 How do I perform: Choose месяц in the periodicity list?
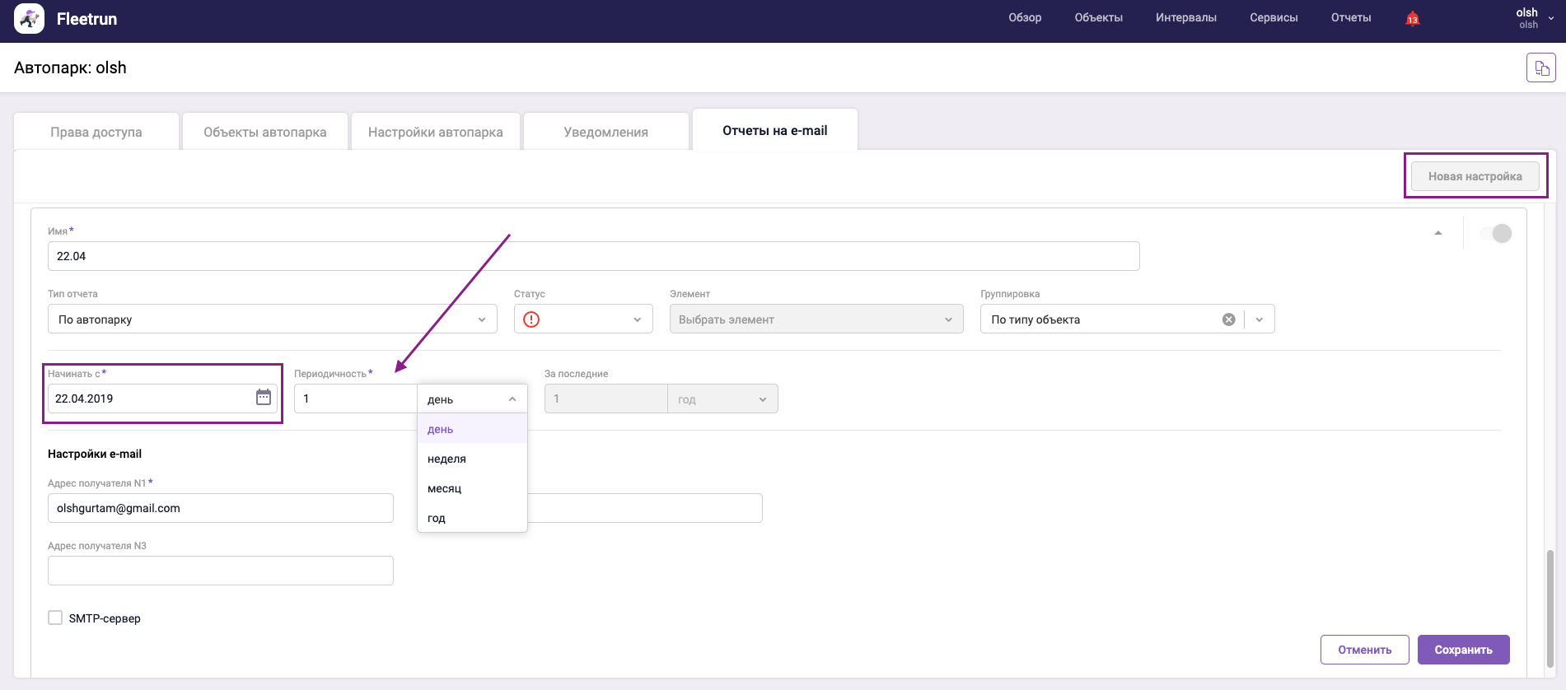click(x=445, y=488)
